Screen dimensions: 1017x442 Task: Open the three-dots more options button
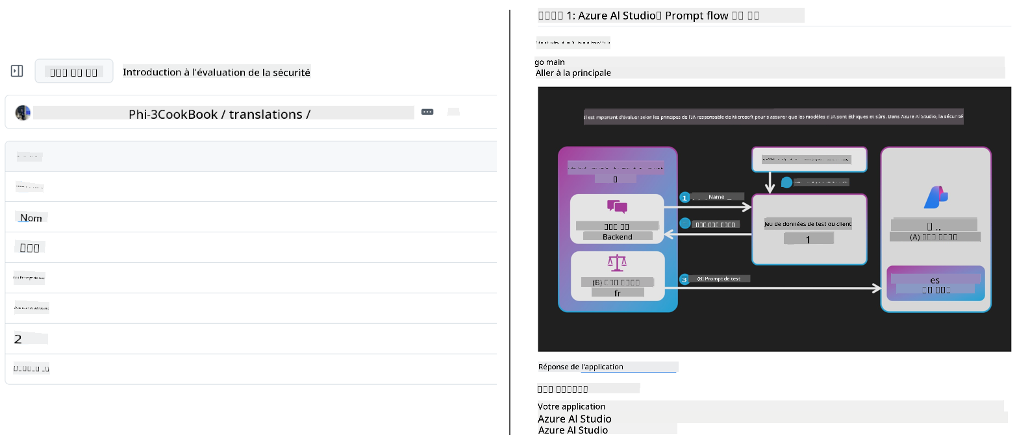point(427,112)
